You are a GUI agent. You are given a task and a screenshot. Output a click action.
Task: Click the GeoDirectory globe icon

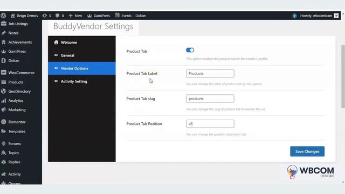point(4,91)
